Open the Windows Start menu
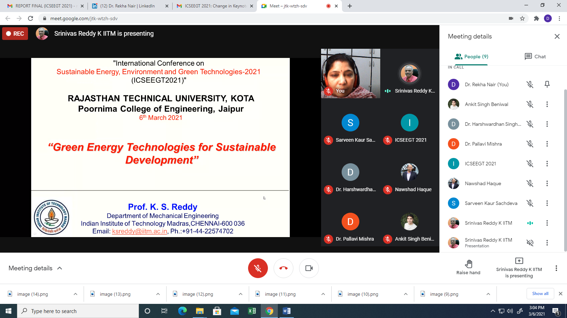Viewport: 567px width, 318px height. [x=9, y=311]
